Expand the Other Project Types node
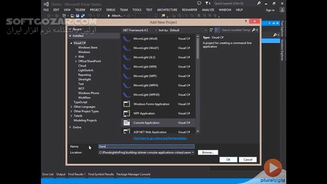Viewport: 327px width, 184px height. pyautogui.click(x=71, y=111)
